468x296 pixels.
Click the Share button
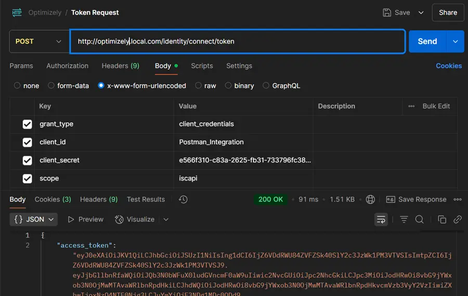(448, 12)
